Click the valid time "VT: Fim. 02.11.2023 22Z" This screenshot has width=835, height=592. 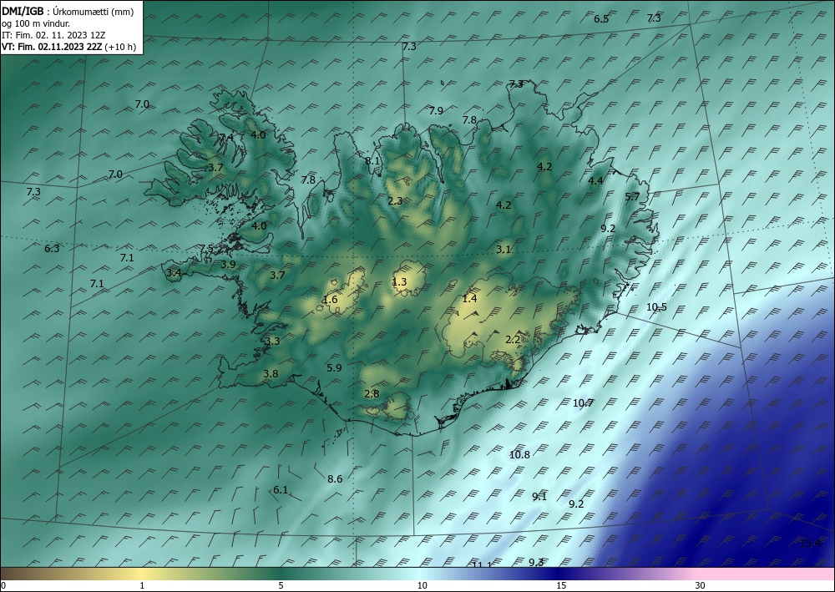[x=52, y=47]
